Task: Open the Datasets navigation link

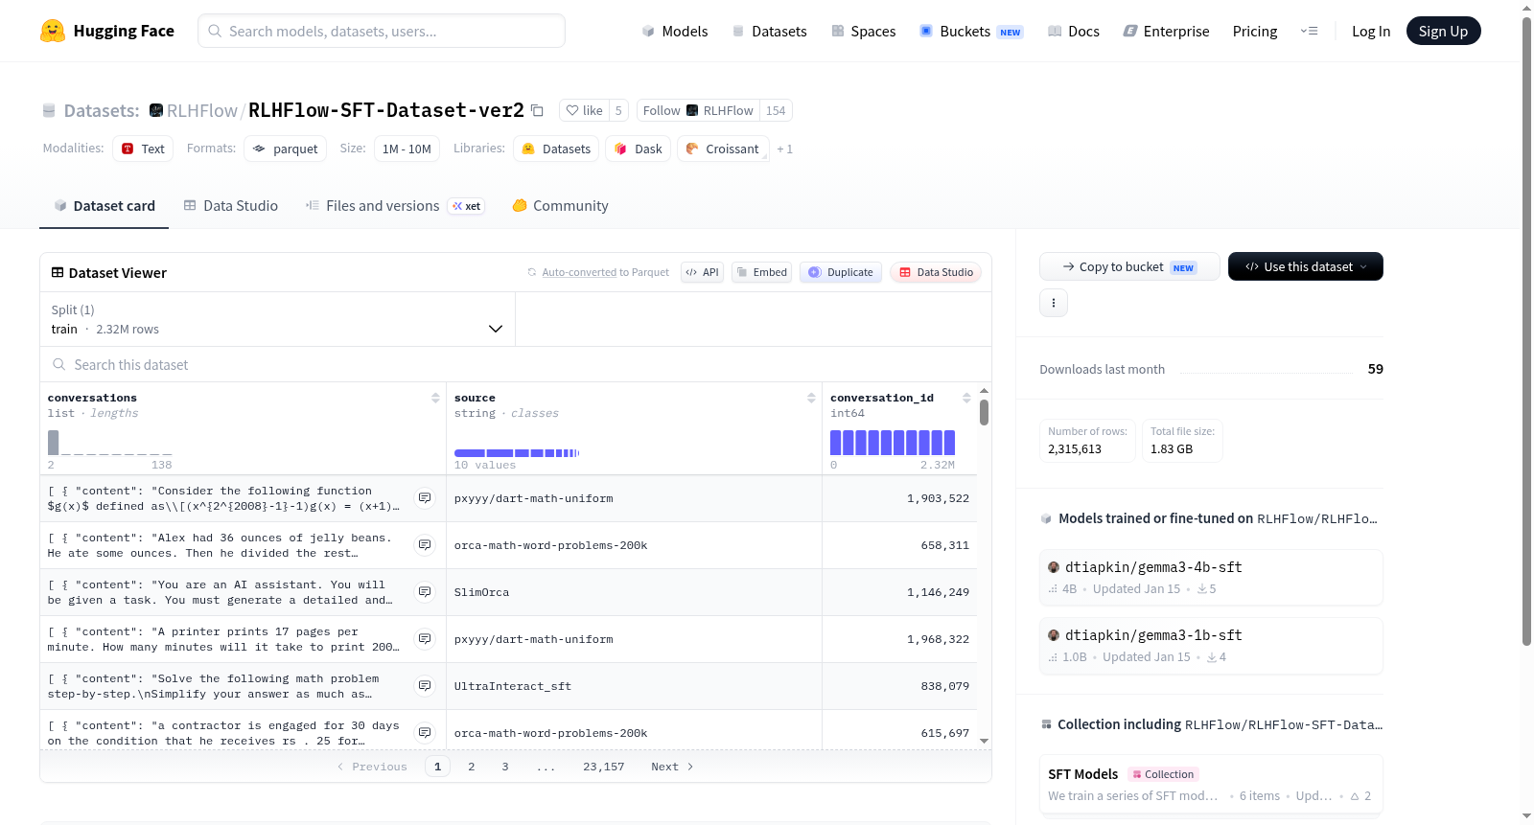Action: tap(770, 31)
